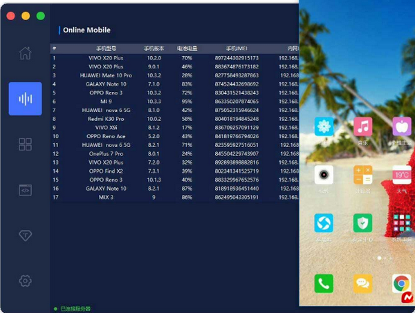
Task: Open the yellow Messages app in dock
Action: click(x=362, y=284)
